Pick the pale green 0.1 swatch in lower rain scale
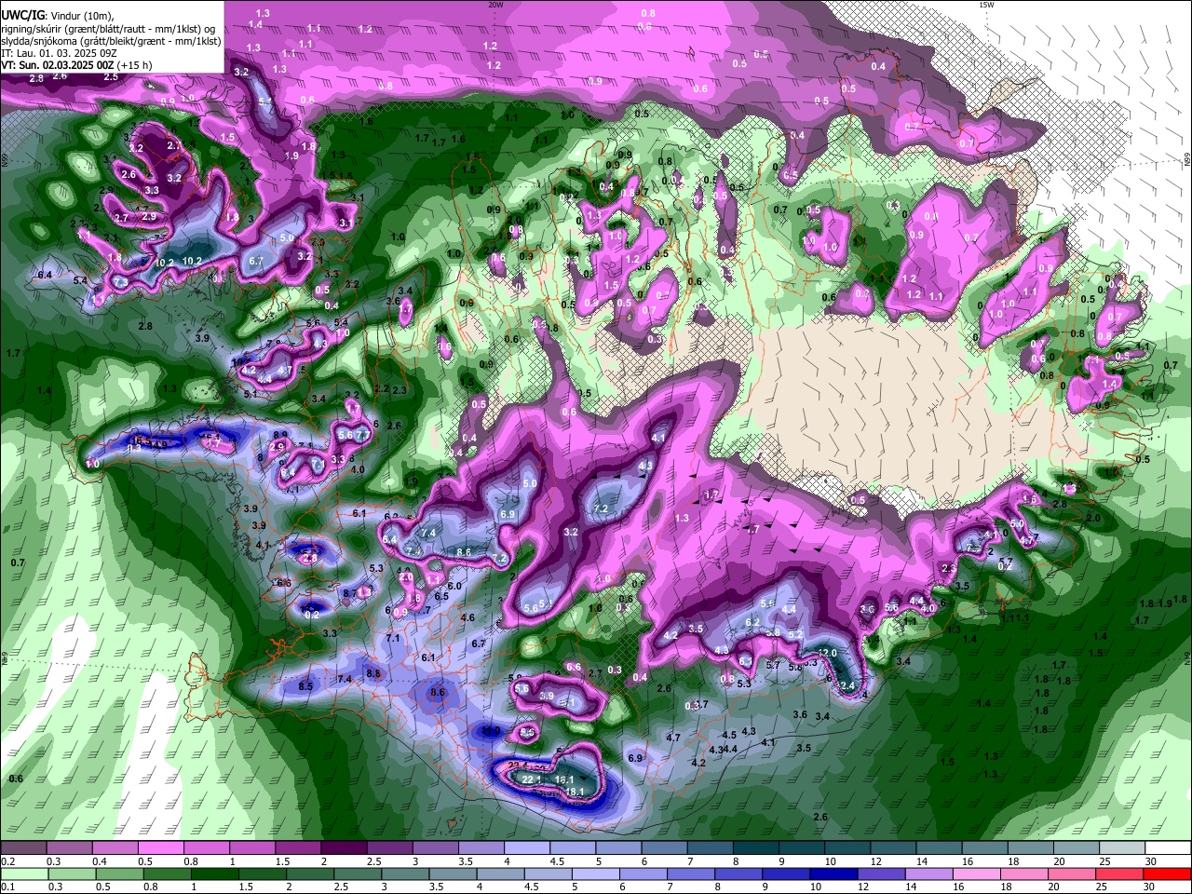This screenshot has width=1192, height=894. click(23, 874)
